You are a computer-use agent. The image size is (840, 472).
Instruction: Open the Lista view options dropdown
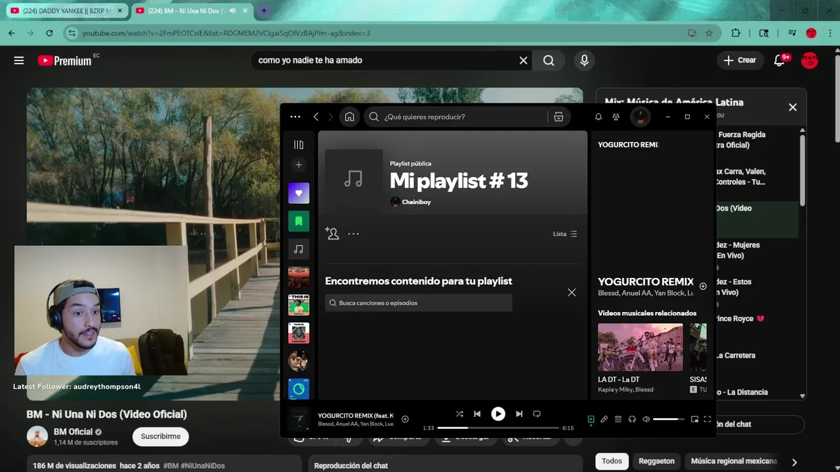(x=565, y=234)
